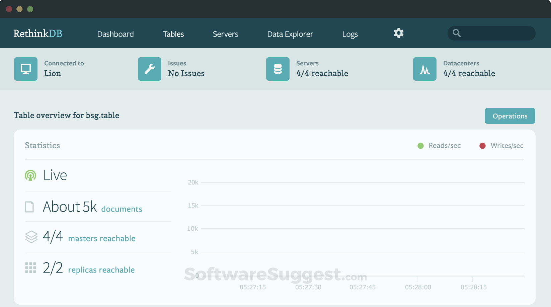Viewport: 551px width, 307px height.
Task: Open the settings gear in the navbar
Action: tap(398, 33)
